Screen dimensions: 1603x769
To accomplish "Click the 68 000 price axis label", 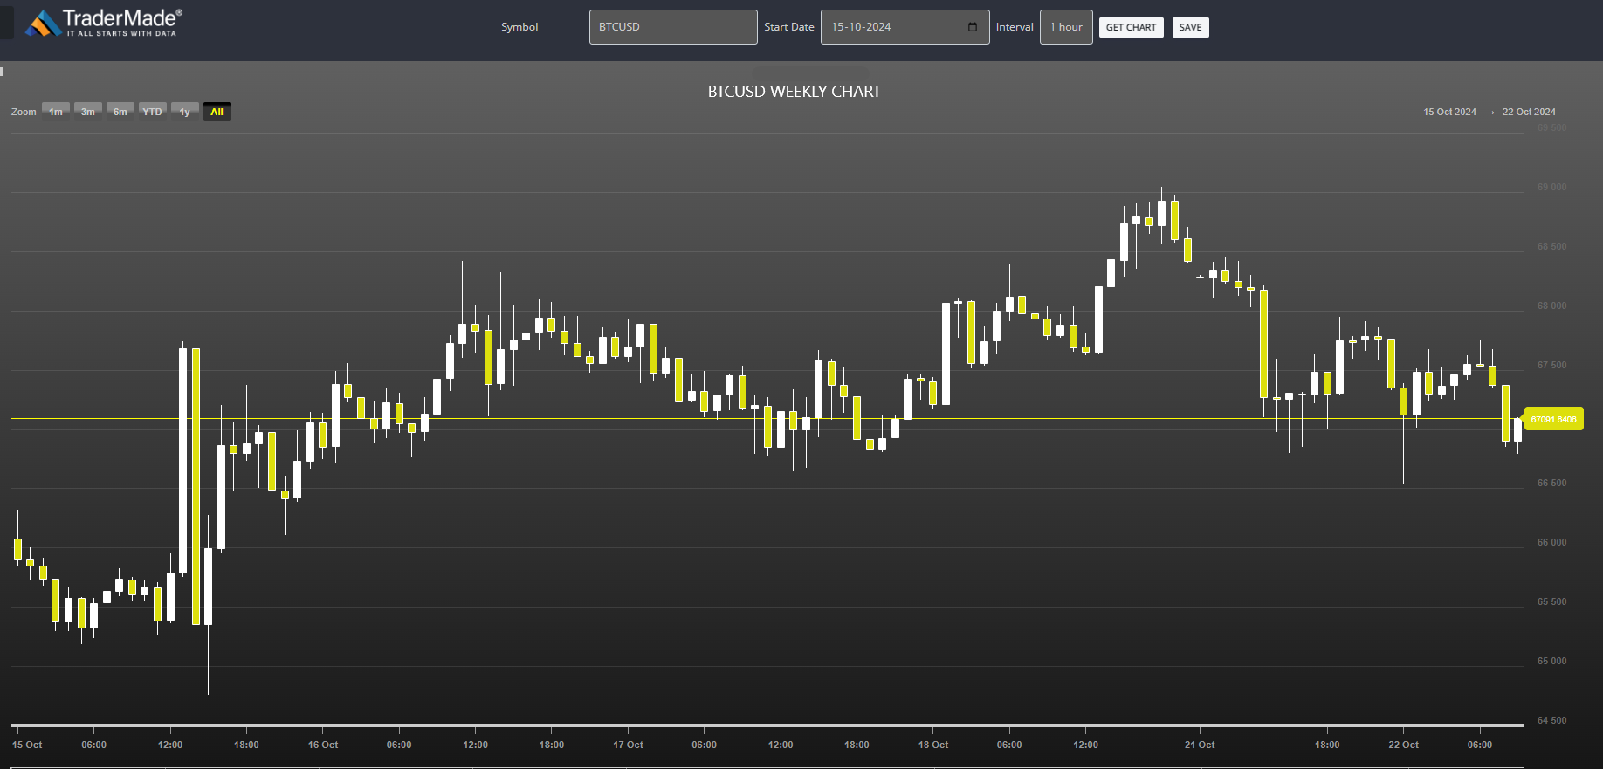I will pos(1551,306).
